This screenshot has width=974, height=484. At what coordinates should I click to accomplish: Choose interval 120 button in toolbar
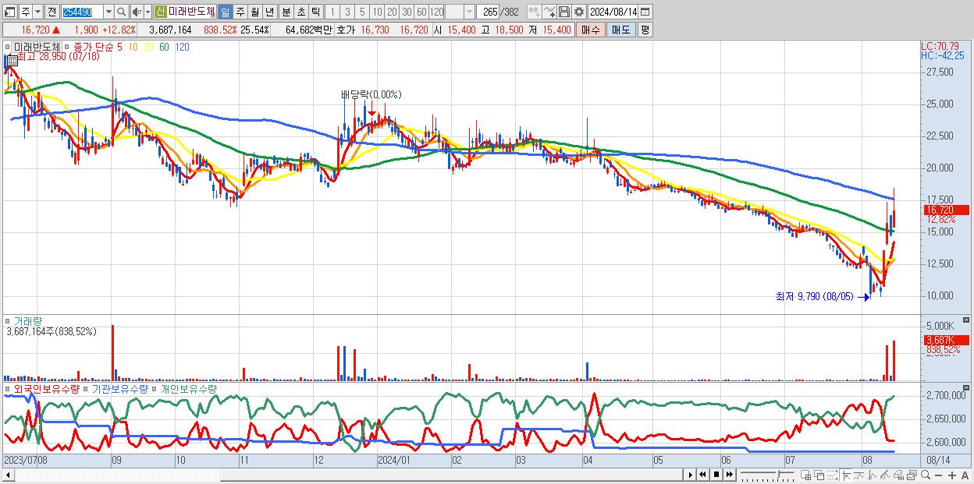[436, 12]
